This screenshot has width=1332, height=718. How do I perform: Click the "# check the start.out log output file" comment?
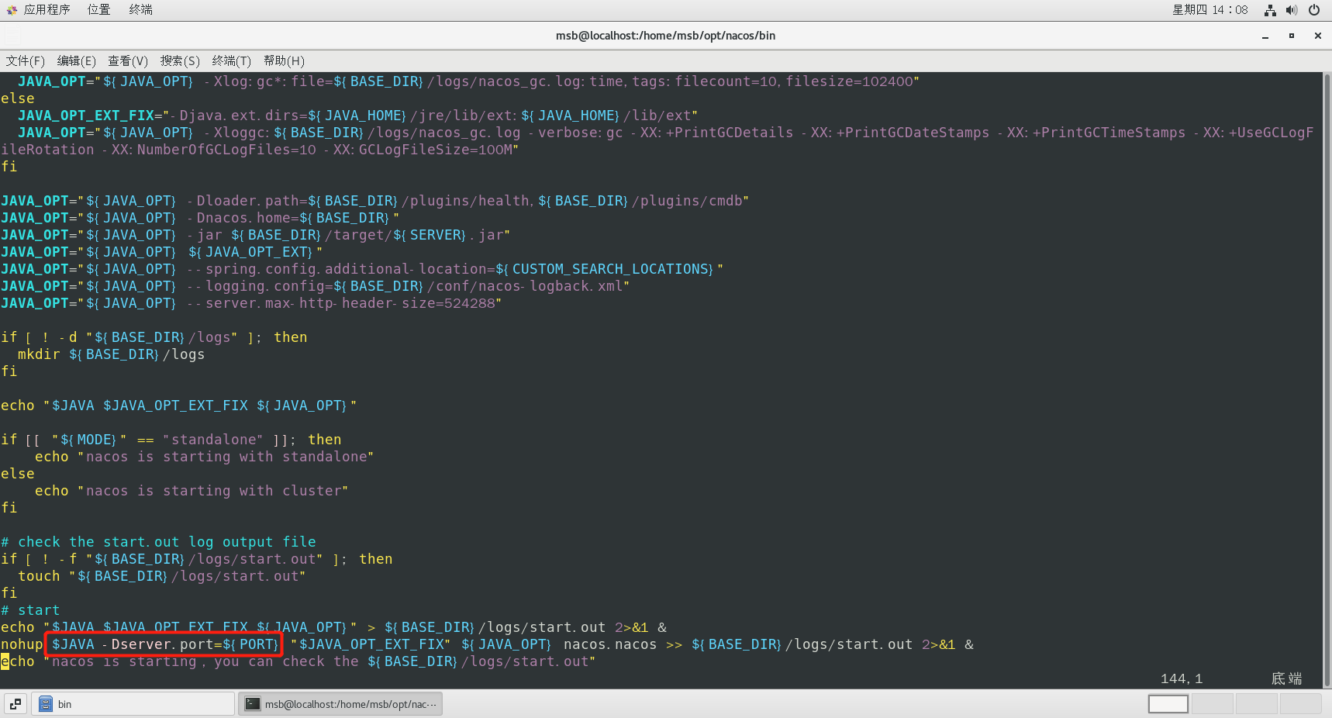coord(158,542)
